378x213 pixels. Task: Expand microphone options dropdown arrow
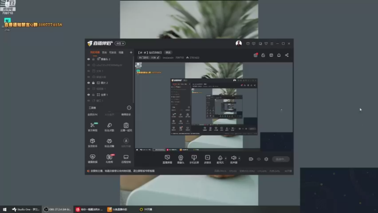226,159
